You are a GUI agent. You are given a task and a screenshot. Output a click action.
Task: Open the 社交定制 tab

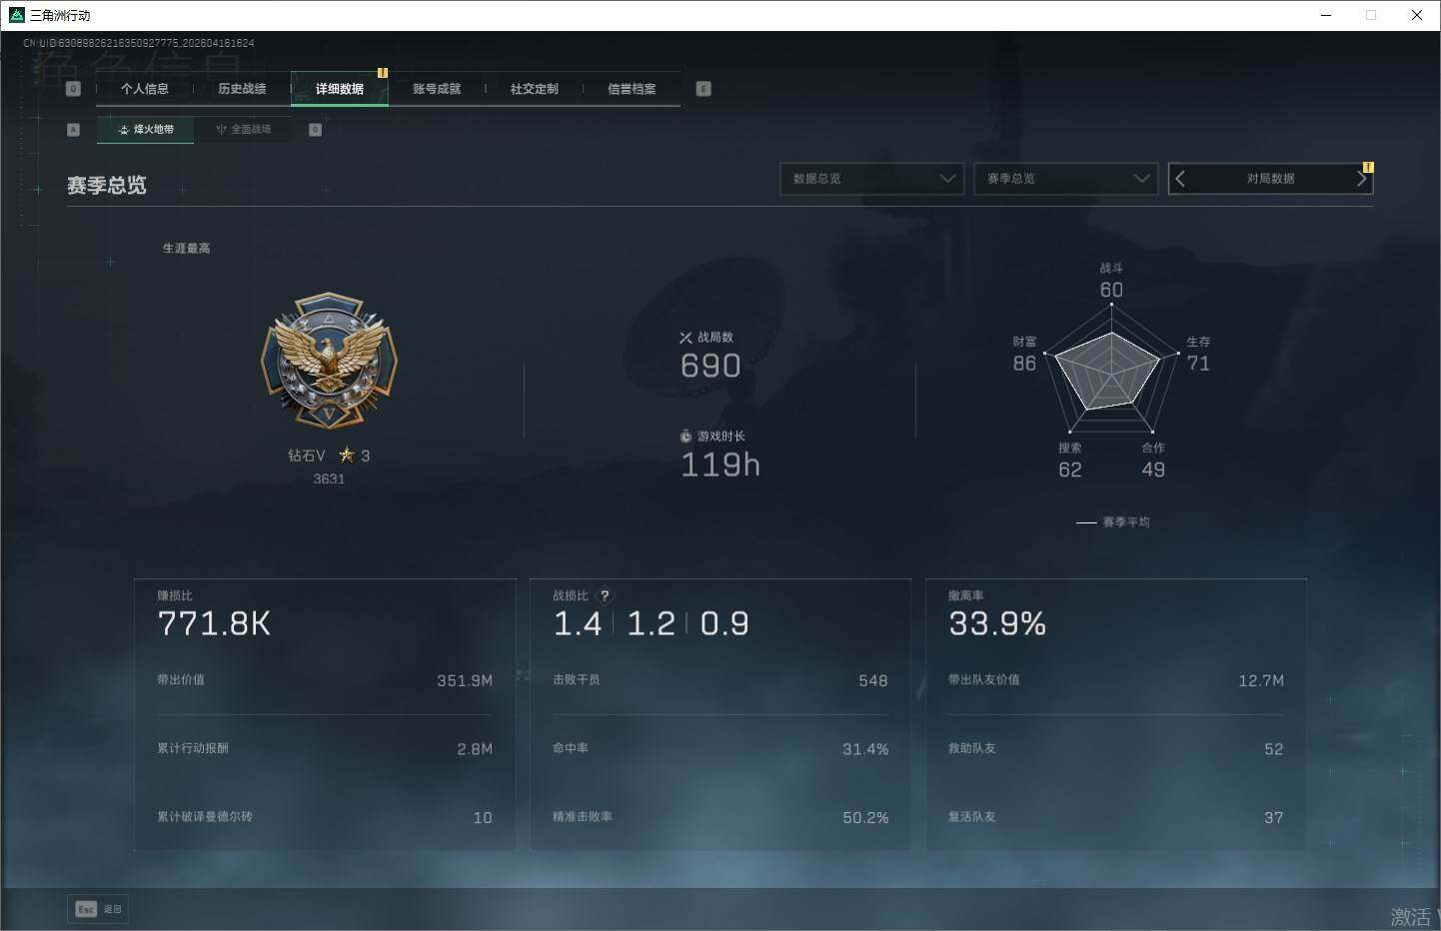535,89
